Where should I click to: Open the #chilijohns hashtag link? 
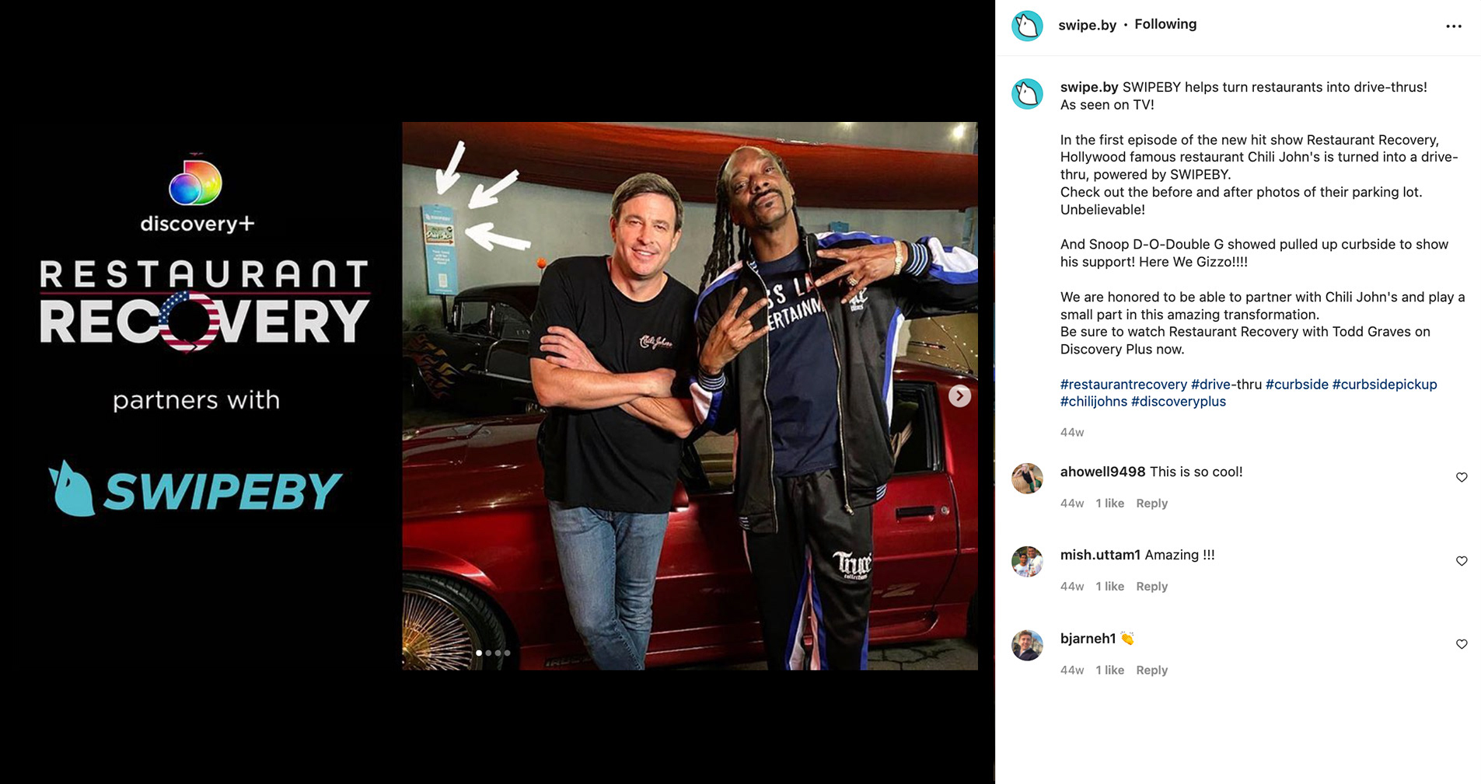(1094, 402)
